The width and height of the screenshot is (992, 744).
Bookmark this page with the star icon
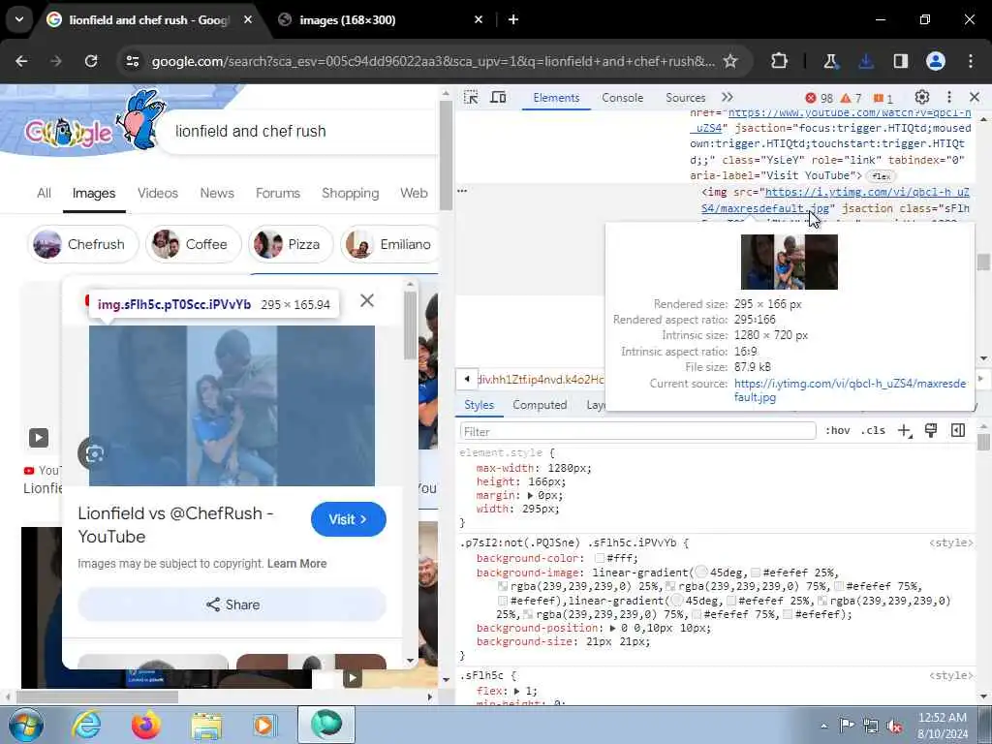coord(730,61)
